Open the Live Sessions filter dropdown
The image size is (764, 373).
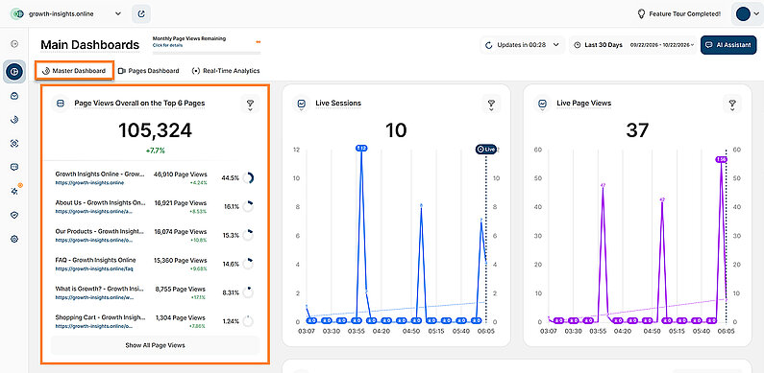coord(491,105)
